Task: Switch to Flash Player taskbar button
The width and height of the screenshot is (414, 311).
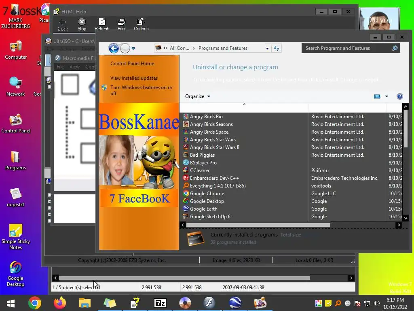Action: [x=210, y=303]
